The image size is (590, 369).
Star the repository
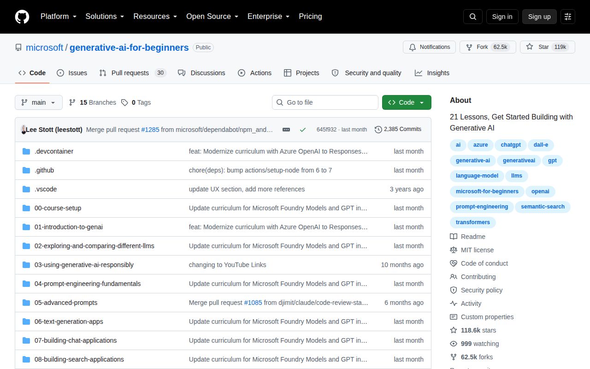pyautogui.click(x=548, y=47)
